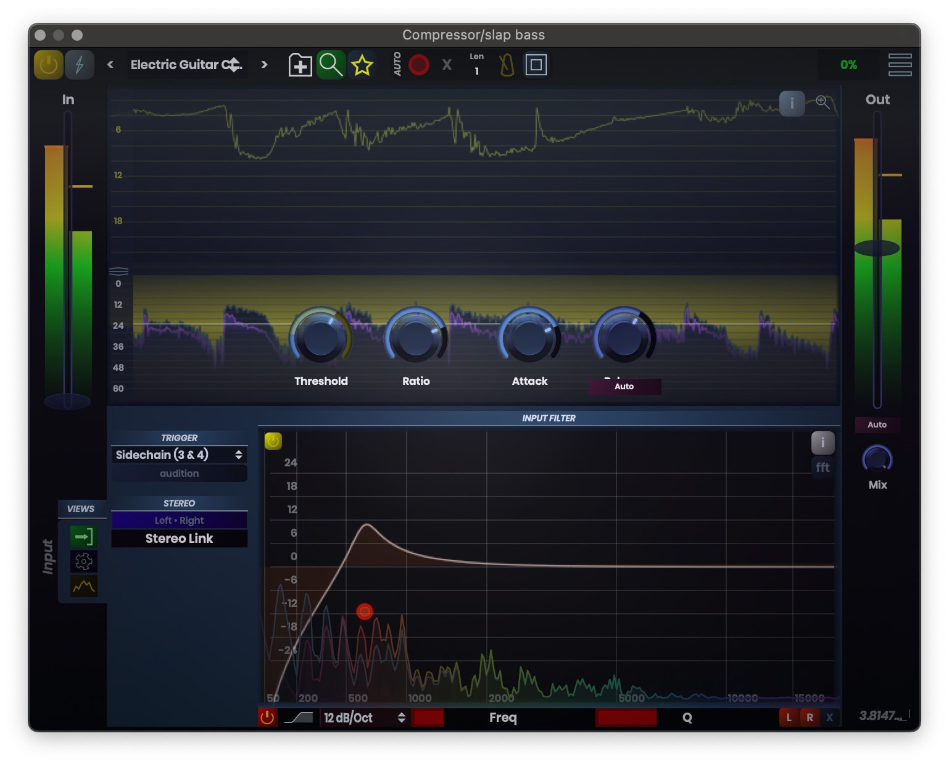The width and height of the screenshot is (949, 765).
Task: Click the info 'i' icon above the graph
Action: (792, 103)
